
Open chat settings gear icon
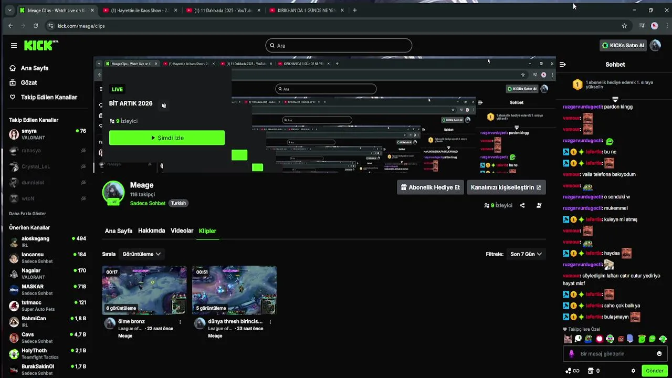pyautogui.click(x=633, y=371)
